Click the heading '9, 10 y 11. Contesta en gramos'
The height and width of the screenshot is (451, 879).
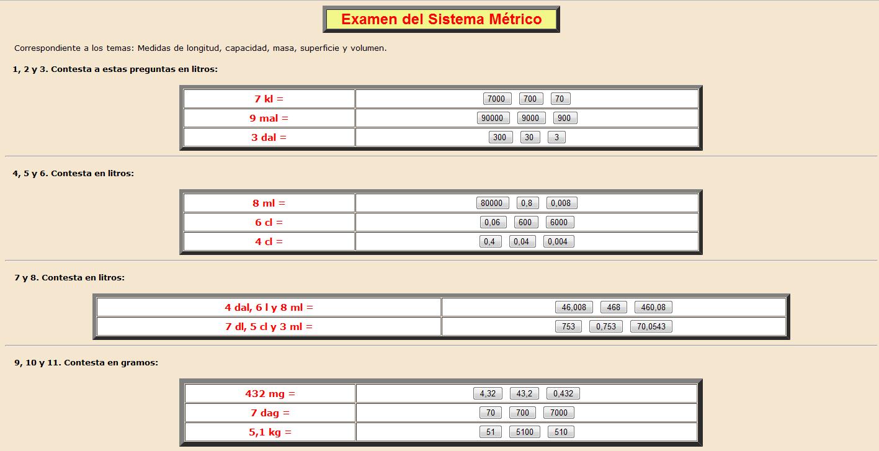click(x=86, y=363)
